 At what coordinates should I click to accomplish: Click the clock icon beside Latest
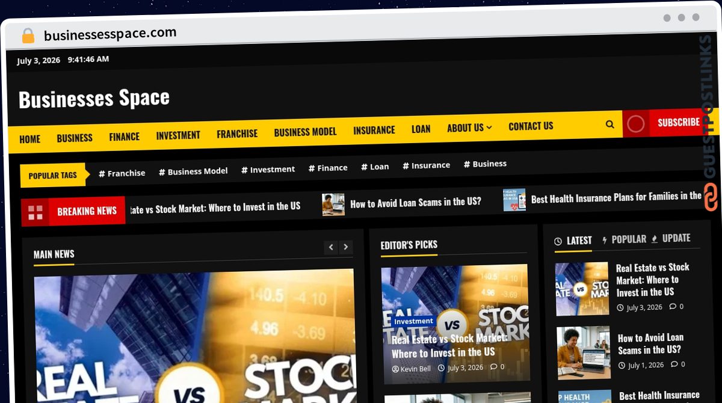tap(558, 241)
